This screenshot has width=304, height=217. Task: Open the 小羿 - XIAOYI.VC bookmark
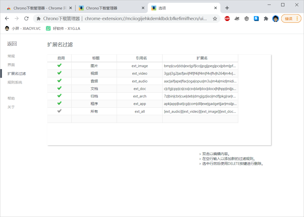[23, 28]
